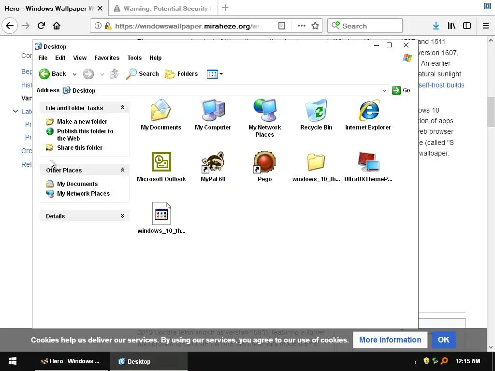Open the Forward history dropdown arrow
The width and height of the screenshot is (495, 371).
102,74
